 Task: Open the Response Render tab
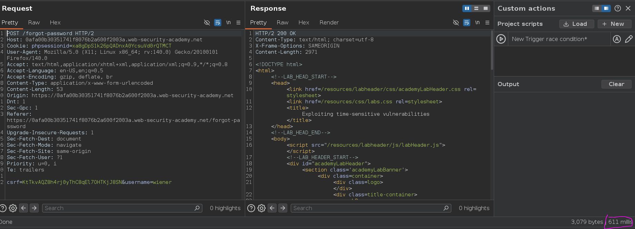pos(329,22)
